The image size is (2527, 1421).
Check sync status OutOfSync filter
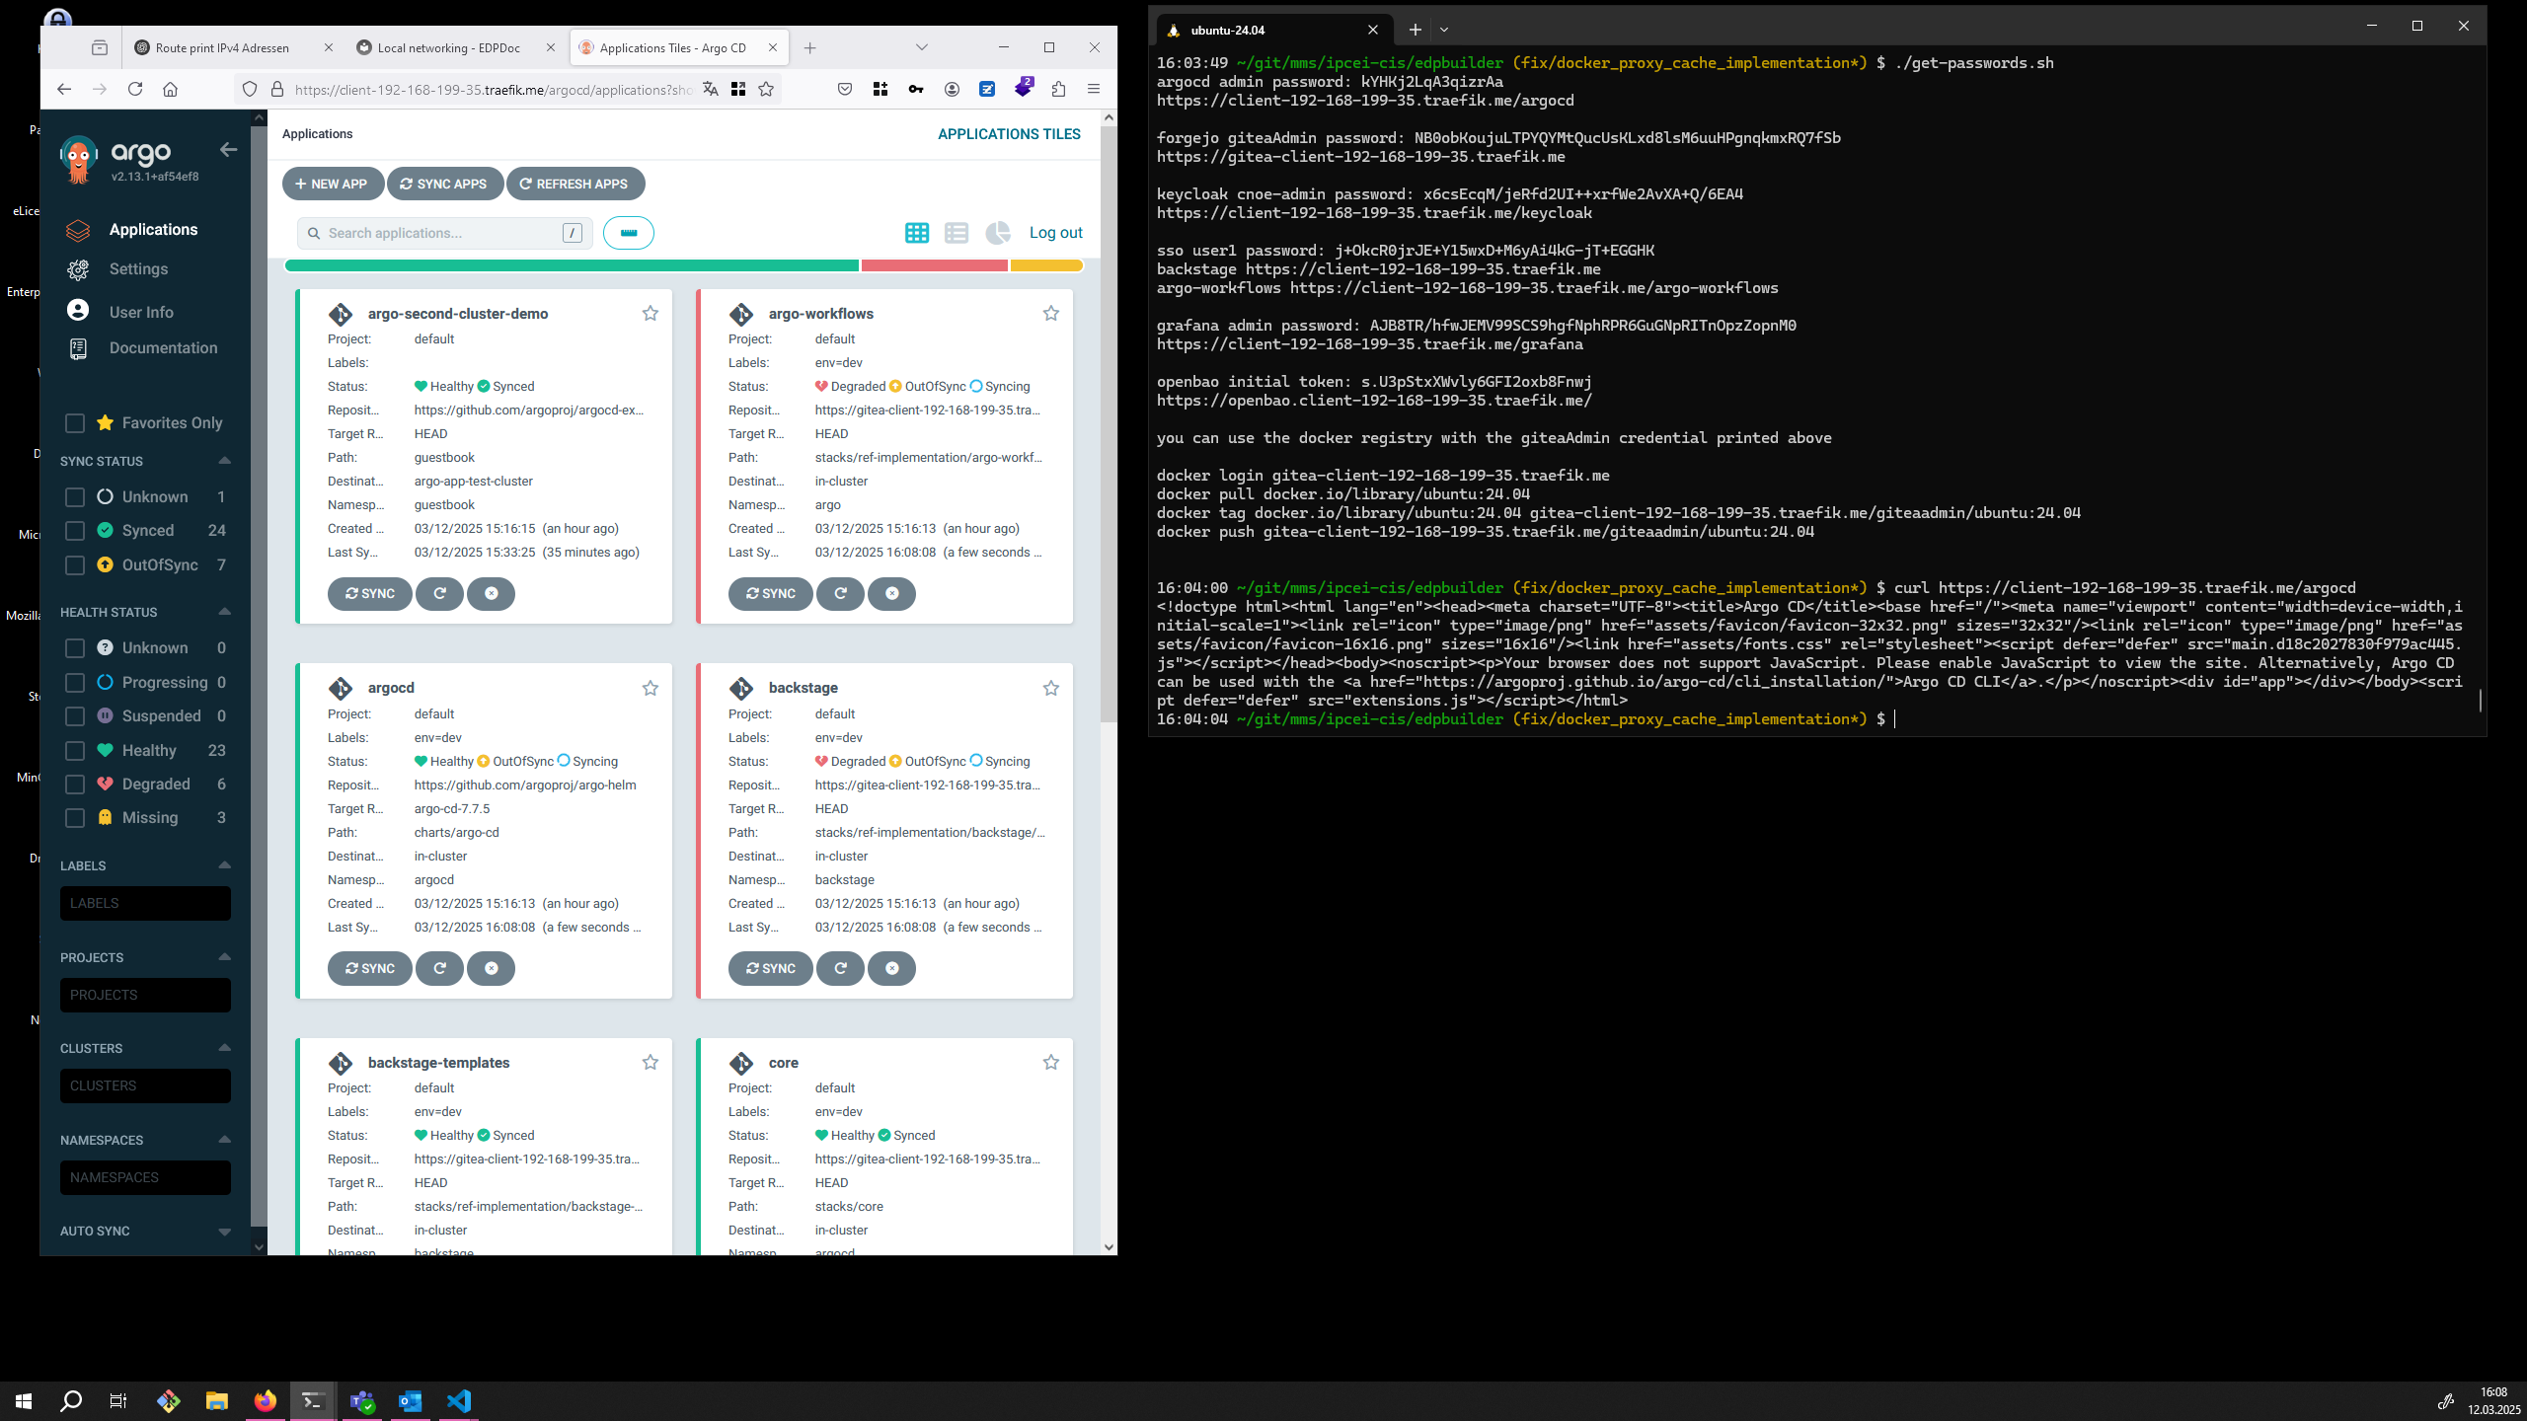(75, 565)
